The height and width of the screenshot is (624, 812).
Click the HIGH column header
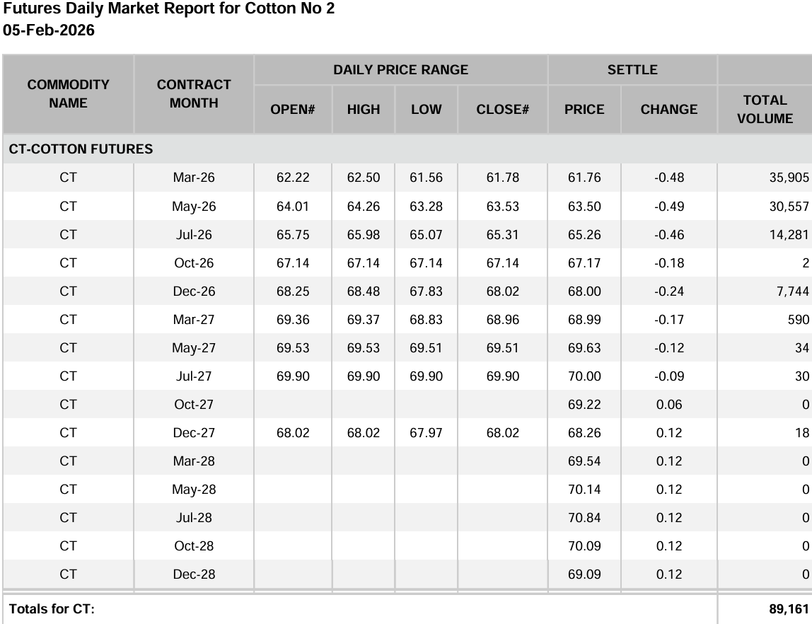pos(364,110)
